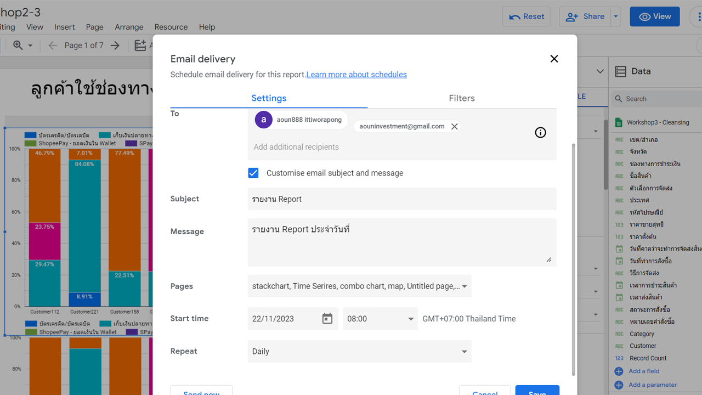
Task: Click the zoom magnifier icon
Action: click(18, 46)
